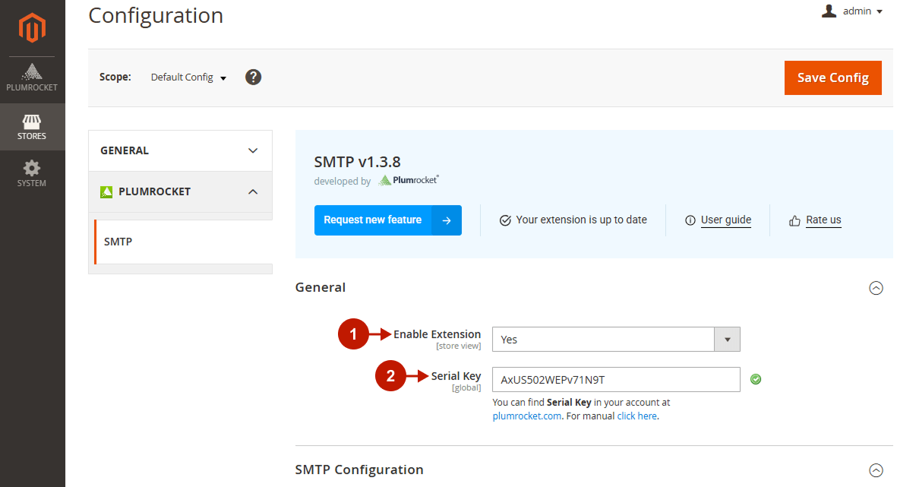Click the 'Serial Key' field label
The height and width of the screenshot is (487, 916).
tap(456, 376)
